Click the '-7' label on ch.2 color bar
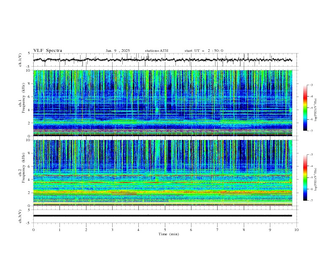Screen dimensions: 334x258 311,201
